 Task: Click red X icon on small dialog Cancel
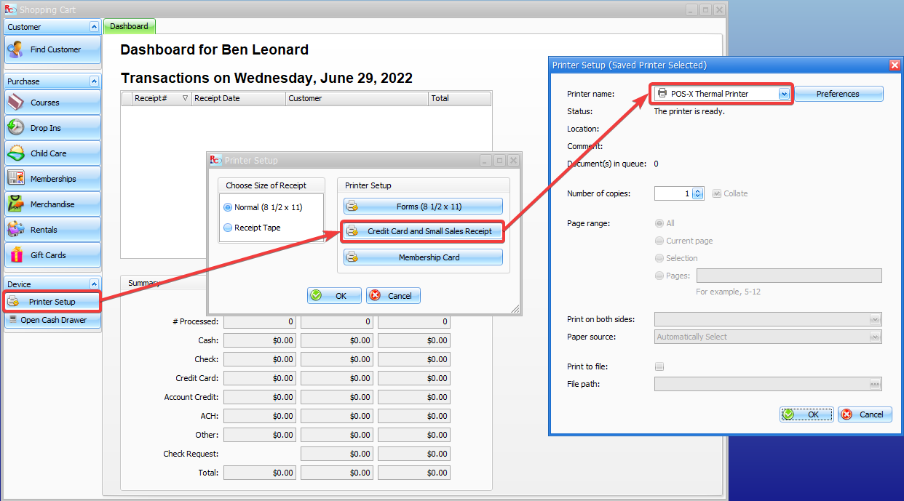coord(375,296)
